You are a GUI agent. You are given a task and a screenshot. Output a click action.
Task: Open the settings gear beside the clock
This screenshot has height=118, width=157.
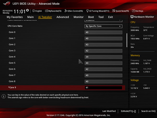(x=27, y=10)
